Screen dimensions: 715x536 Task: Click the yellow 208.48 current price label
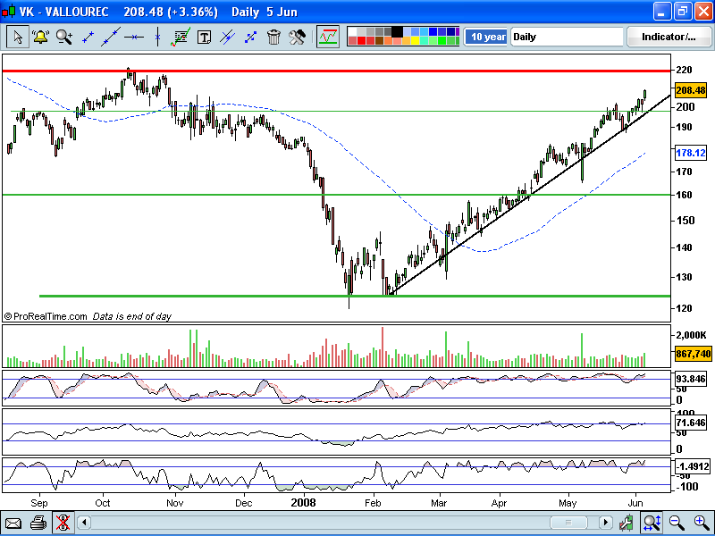pyautogui.click(x=690, y=90)
